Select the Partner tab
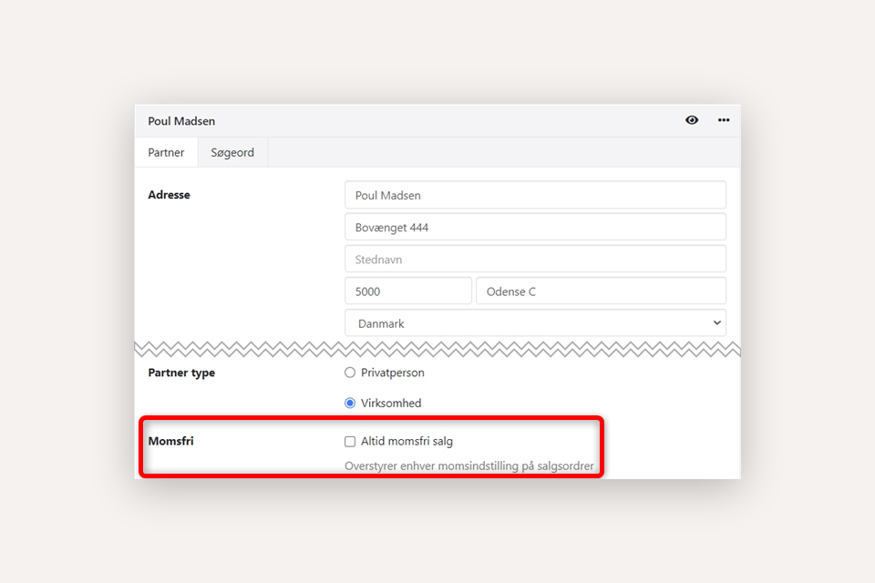 click(166, 152)
